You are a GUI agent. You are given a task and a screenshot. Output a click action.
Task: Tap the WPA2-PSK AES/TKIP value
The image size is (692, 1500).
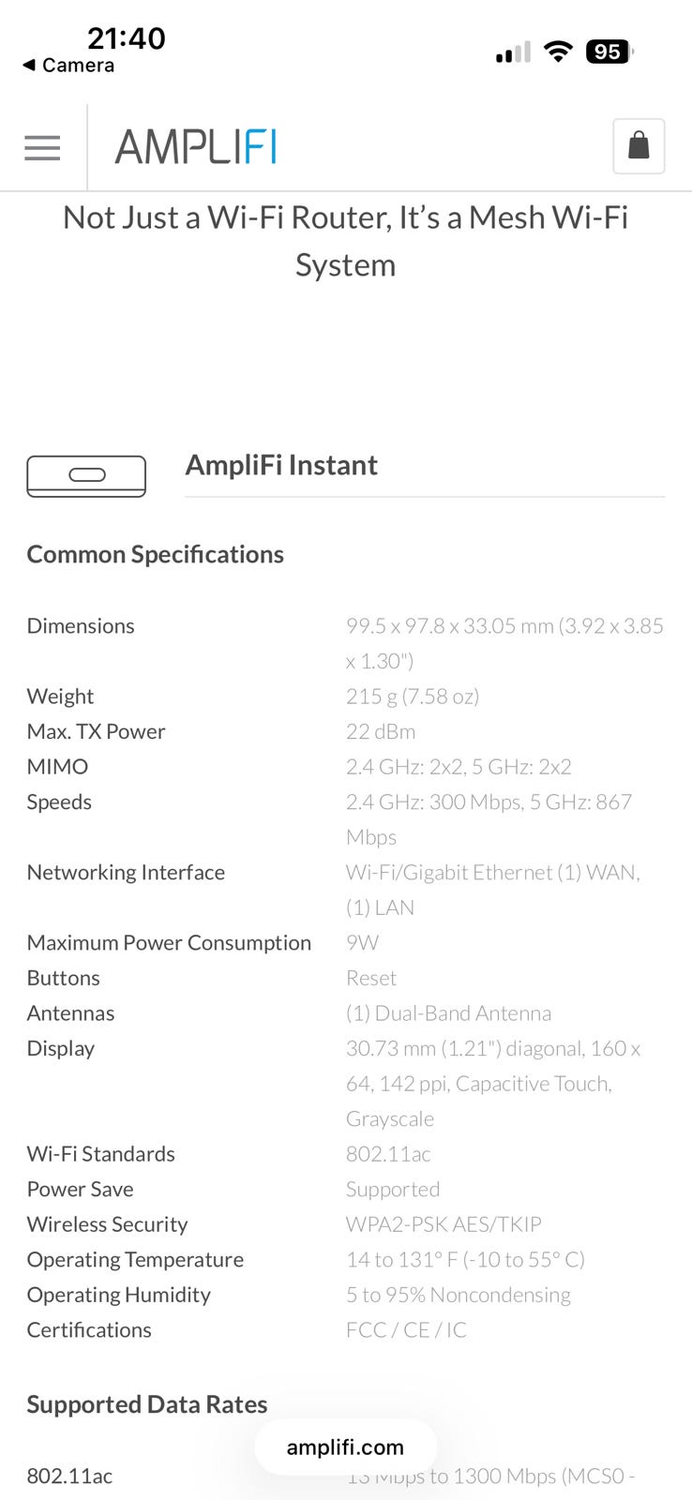point(444,1224)
